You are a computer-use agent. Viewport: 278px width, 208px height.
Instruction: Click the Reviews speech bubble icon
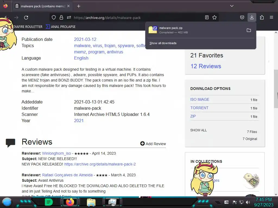coord(11,143)
